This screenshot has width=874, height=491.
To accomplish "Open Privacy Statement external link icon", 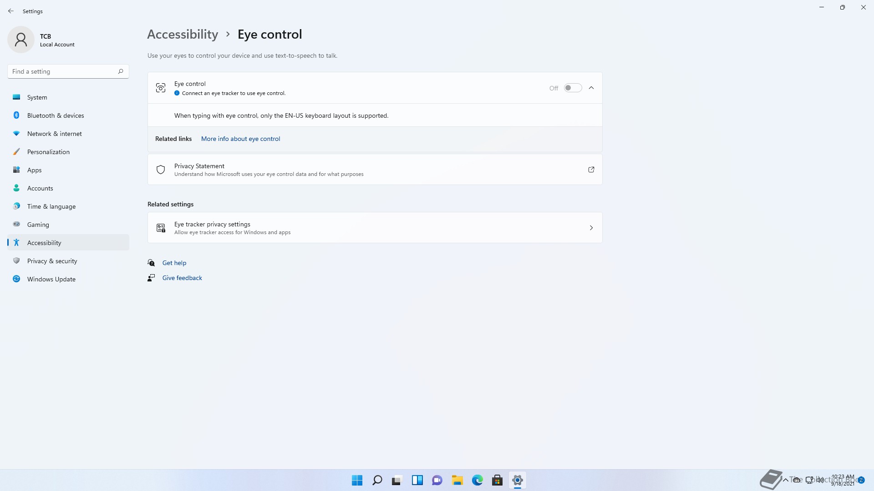I will (591, 170).
